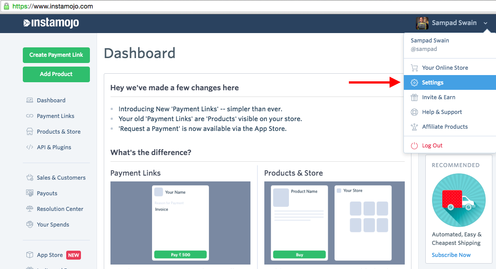The height and width of the screenshot is (269, 496).
Task: Click the Your Spends icon
Action: coord(30,225)
